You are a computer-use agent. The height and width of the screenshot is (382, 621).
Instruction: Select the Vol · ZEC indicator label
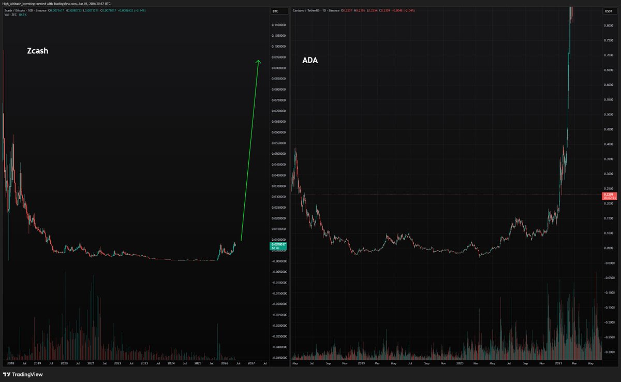(x=10, y=15)
